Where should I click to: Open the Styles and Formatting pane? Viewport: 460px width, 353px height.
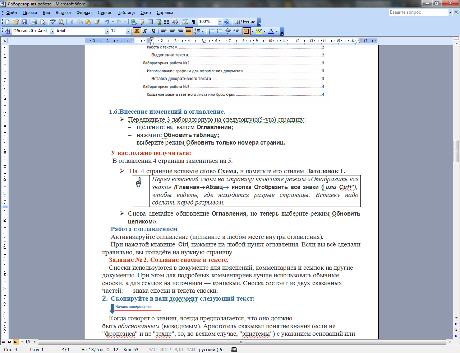pyautogui.click(x=8, y=31)
